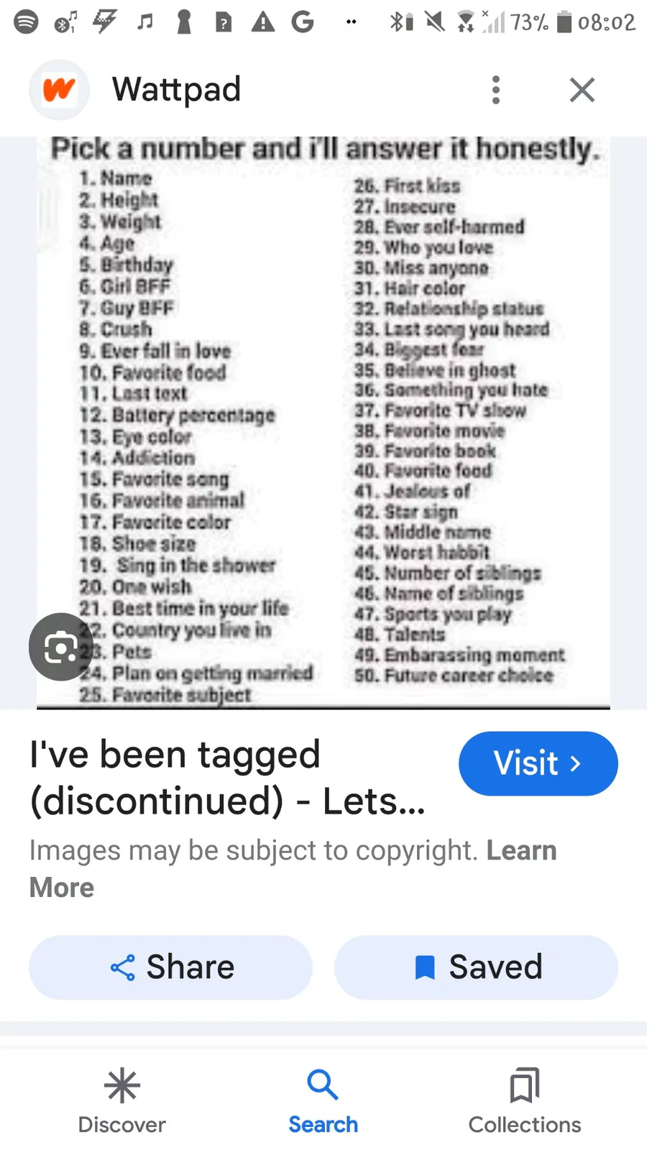Tap the Google G notification icon
This screenshot has height=1150, width=647.
click(303, 22)
